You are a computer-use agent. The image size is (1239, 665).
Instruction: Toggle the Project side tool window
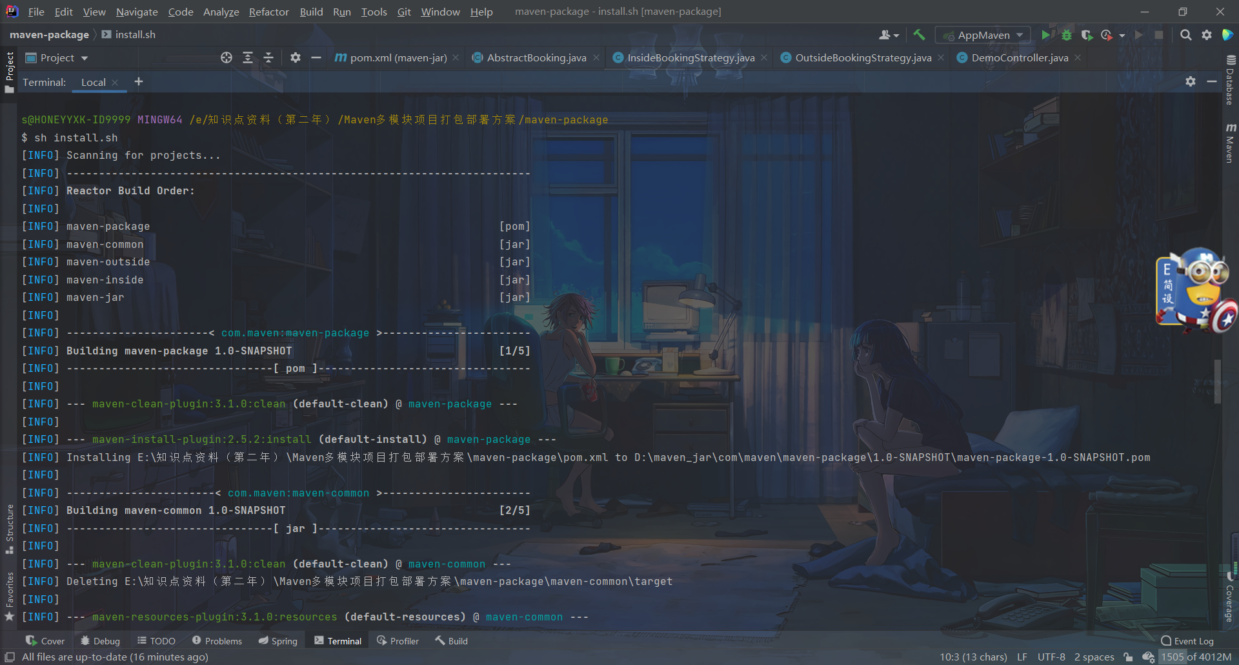10,72
